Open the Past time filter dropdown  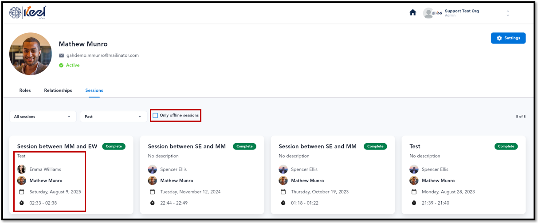(x=114, y=117)
